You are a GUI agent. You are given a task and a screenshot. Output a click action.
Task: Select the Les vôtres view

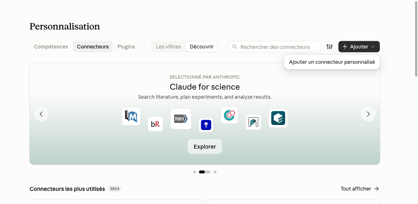coord(169,47)
